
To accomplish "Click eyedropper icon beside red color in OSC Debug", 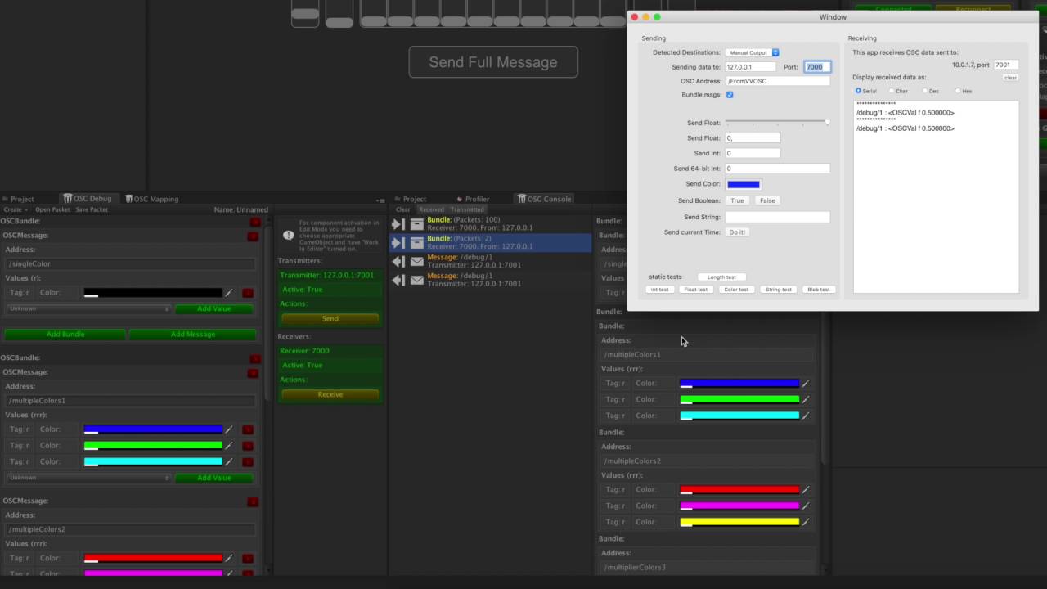I will [229, 558].
